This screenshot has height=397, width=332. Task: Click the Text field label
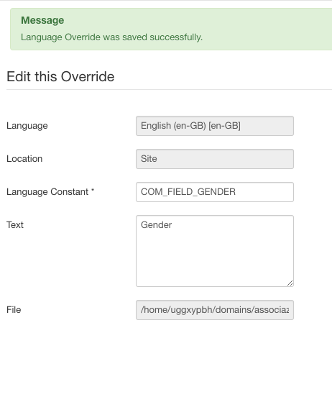click(15, 225)
